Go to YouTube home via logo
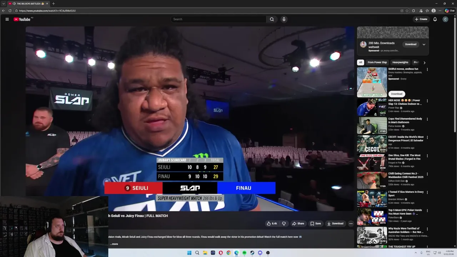This screenshot has width=457, height=257. click(x=22, y=19)
